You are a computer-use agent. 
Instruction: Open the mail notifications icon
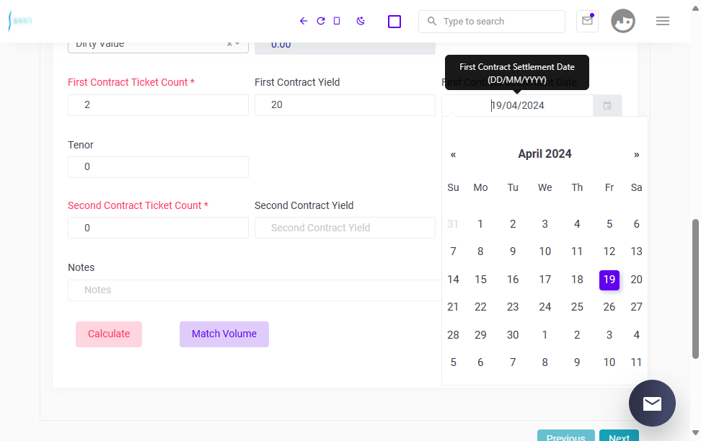click(x=587, y=21)
